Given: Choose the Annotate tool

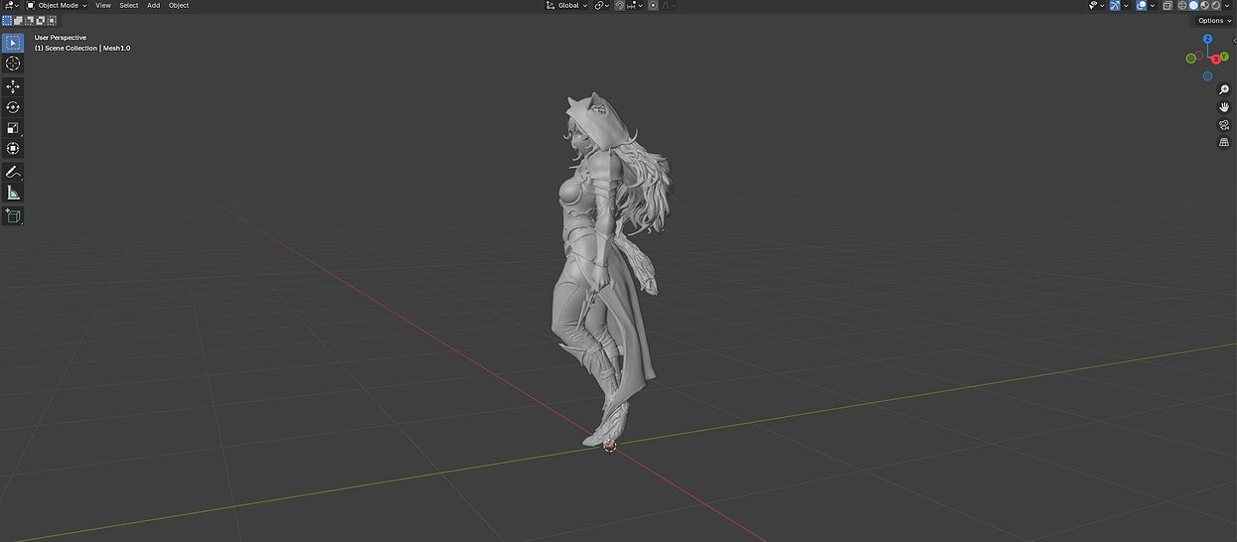Looking at the screenshot, I should click(13, 172).
